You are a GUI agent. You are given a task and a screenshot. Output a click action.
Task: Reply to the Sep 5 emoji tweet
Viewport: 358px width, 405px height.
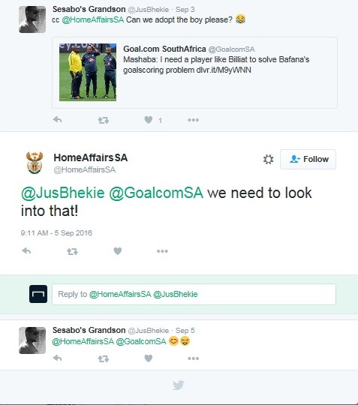click(57, 358)
